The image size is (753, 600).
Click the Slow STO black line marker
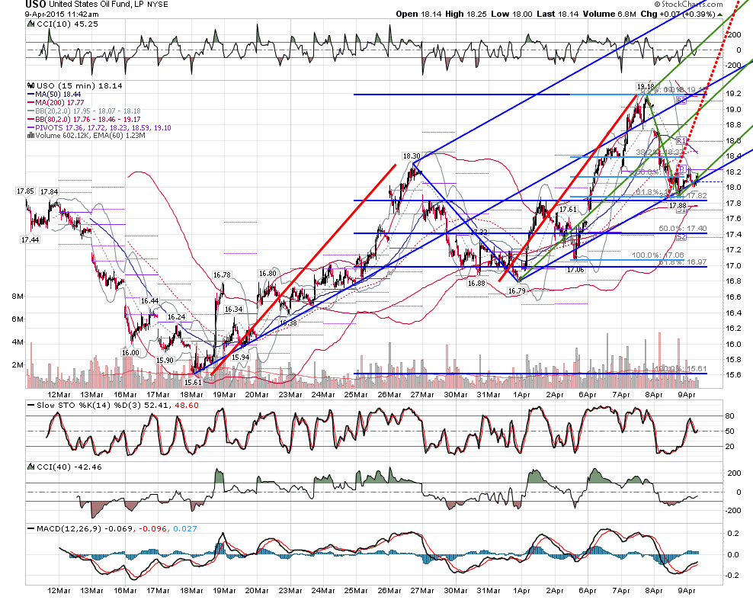pos(30,406)
